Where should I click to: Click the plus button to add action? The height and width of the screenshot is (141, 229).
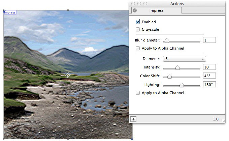pyautogui.click(x=133, y=119)
